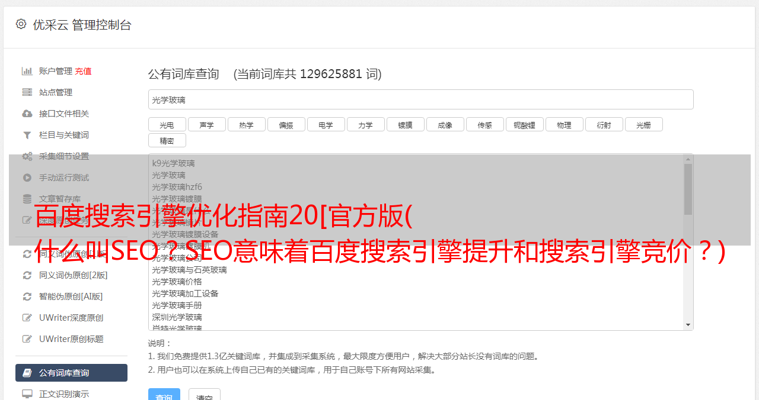The image size is (759, 400).
Task: Select UWriter原创标题 in the sidebar
Action: coord(71,339)
